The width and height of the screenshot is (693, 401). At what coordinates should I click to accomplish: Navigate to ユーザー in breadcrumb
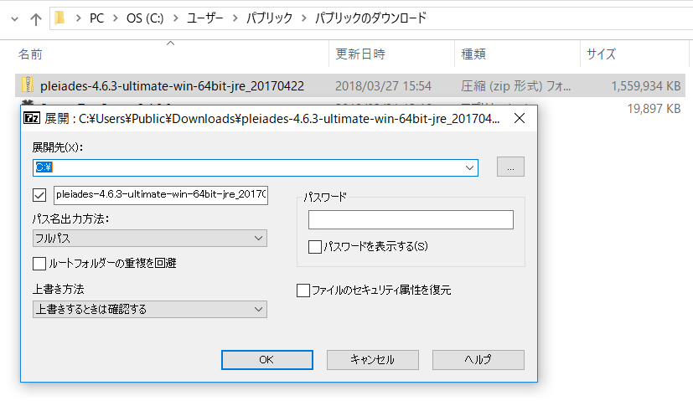pos(205,18)
